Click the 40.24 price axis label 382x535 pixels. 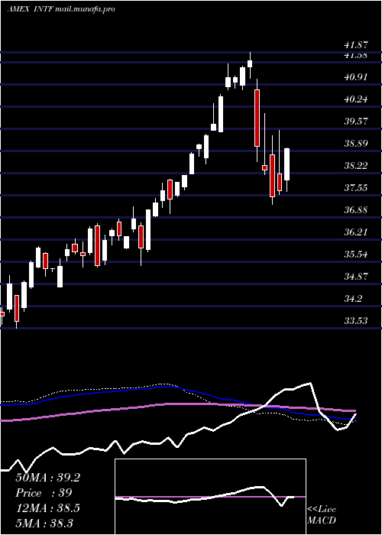355,99
